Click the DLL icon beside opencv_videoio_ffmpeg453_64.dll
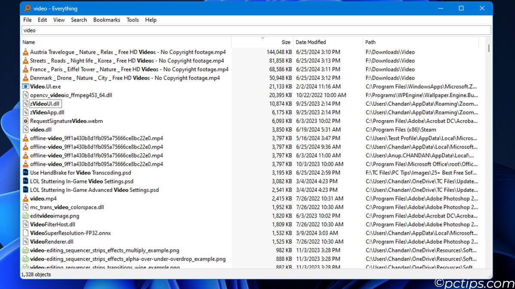 [25, 95]
